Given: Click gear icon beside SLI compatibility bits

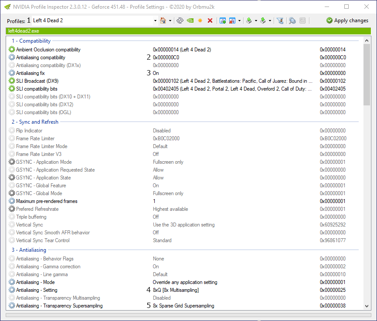Looking at the screenshot, I should pos(11,89).
